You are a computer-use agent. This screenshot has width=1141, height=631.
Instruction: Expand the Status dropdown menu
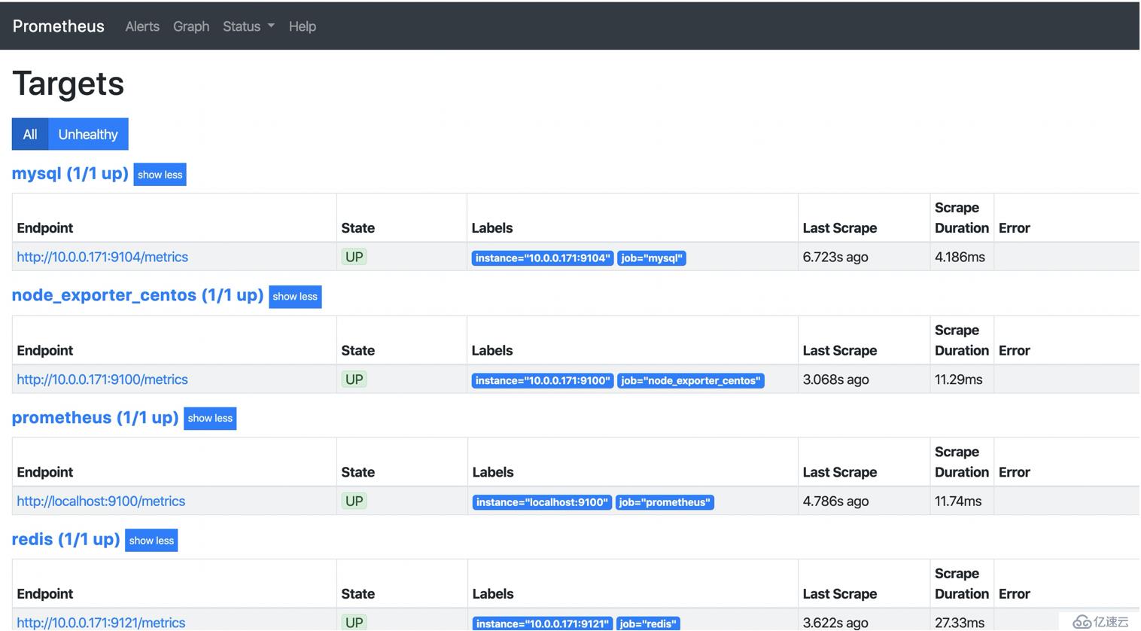click(x=248, y=26)
